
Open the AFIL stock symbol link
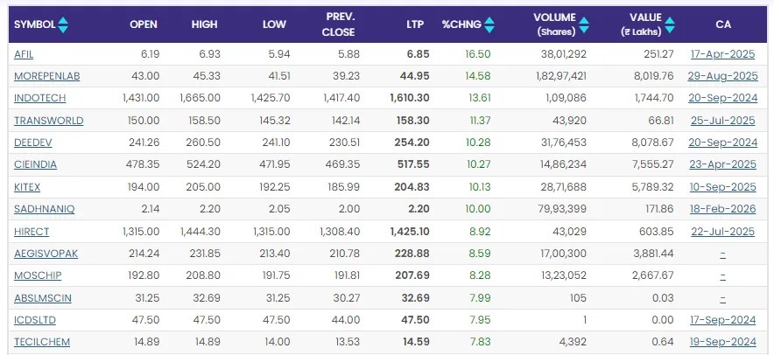24,54
